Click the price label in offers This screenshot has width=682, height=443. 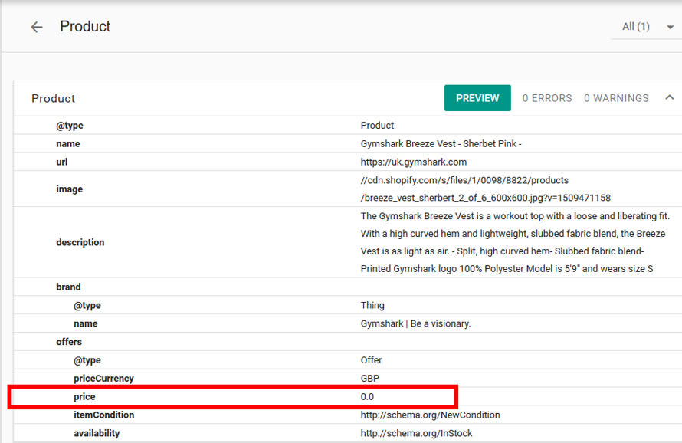(84, 397)
